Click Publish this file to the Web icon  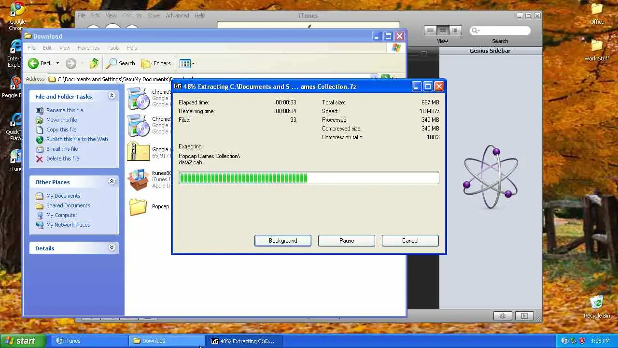(x=40, y=139)
